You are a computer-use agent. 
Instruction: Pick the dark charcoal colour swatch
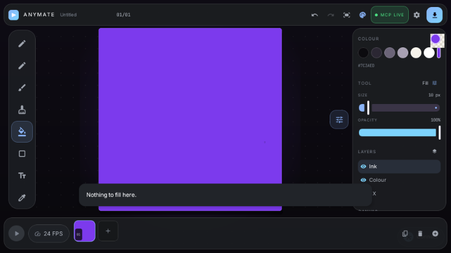tap(376, 53)
